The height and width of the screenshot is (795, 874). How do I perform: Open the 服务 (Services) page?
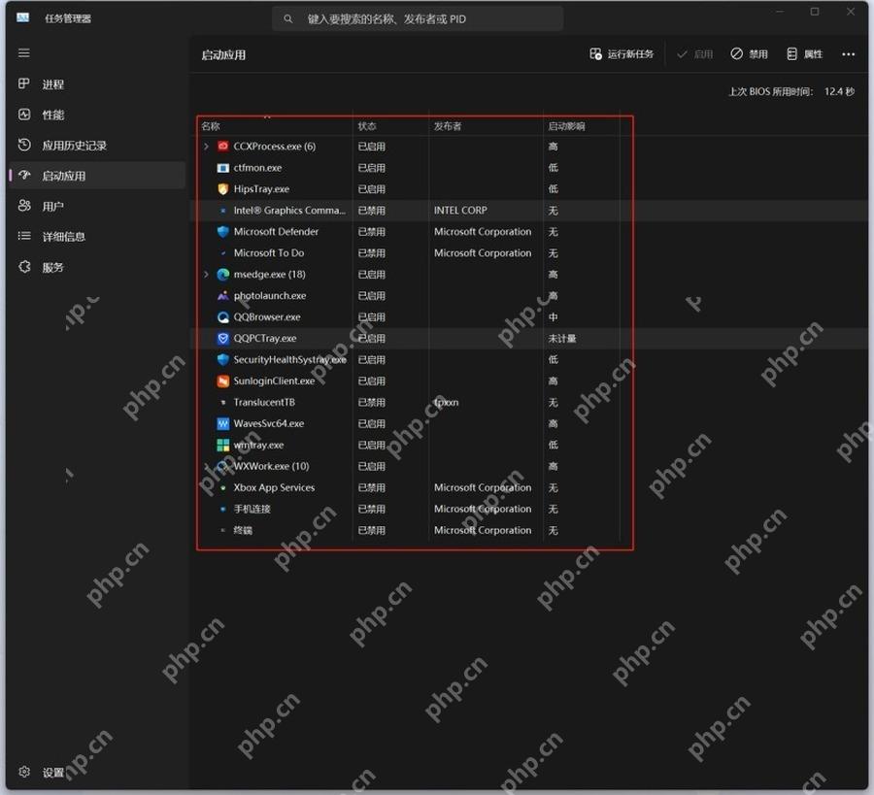[x=97, y=267]
